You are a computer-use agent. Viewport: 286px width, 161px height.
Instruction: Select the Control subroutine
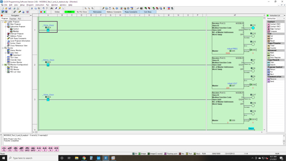[x=15, y=29]
